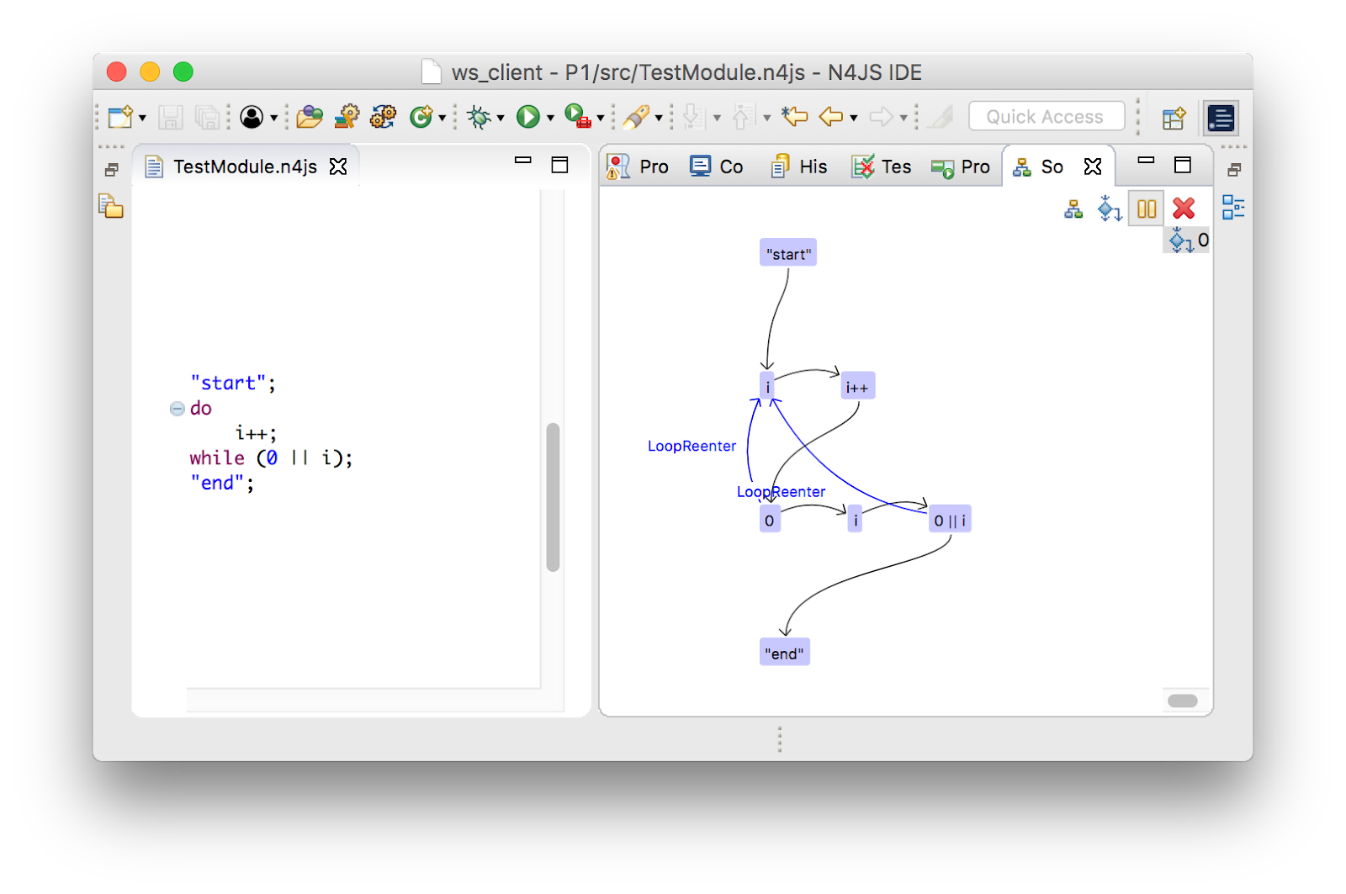Open the Debug icon's dropdown menu
This screenshot has height=894, width=1346.
click(500, 118)
